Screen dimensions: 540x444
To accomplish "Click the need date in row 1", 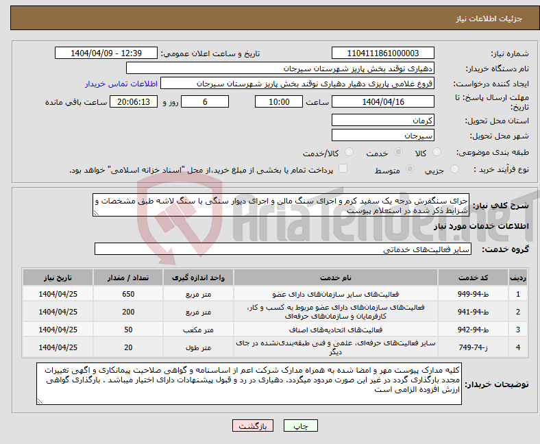I will coord(58,294).
